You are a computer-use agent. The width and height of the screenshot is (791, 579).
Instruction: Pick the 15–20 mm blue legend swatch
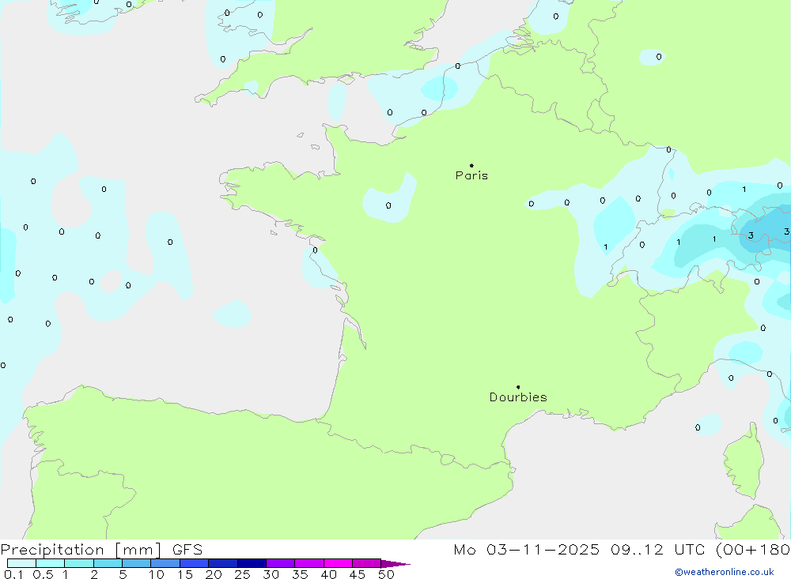tap(194, 563)
